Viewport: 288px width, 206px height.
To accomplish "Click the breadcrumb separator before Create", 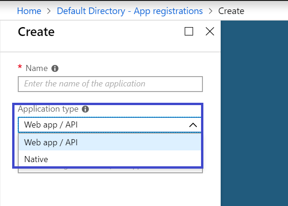I will click(x=210, y=10).
